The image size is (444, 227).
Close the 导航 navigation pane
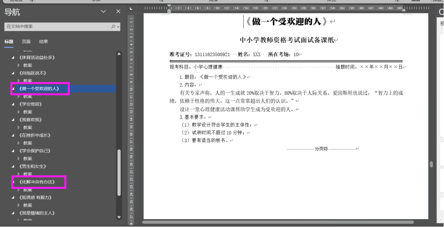(x=118, y=12)
